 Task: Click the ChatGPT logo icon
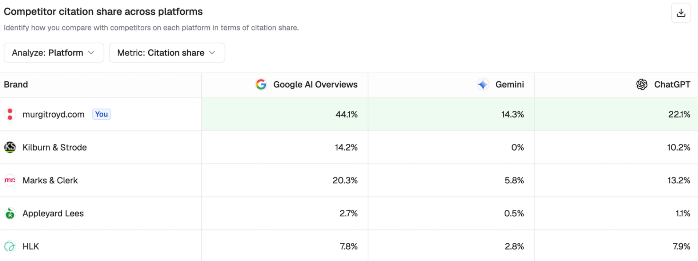pyautogui.click(x=642, y=85)
